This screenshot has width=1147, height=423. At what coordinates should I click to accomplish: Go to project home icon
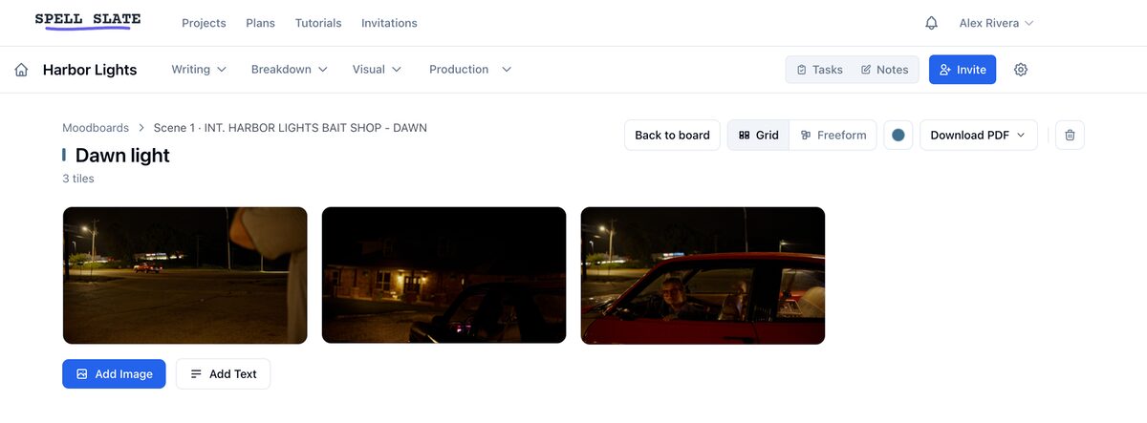pos(21,70)
